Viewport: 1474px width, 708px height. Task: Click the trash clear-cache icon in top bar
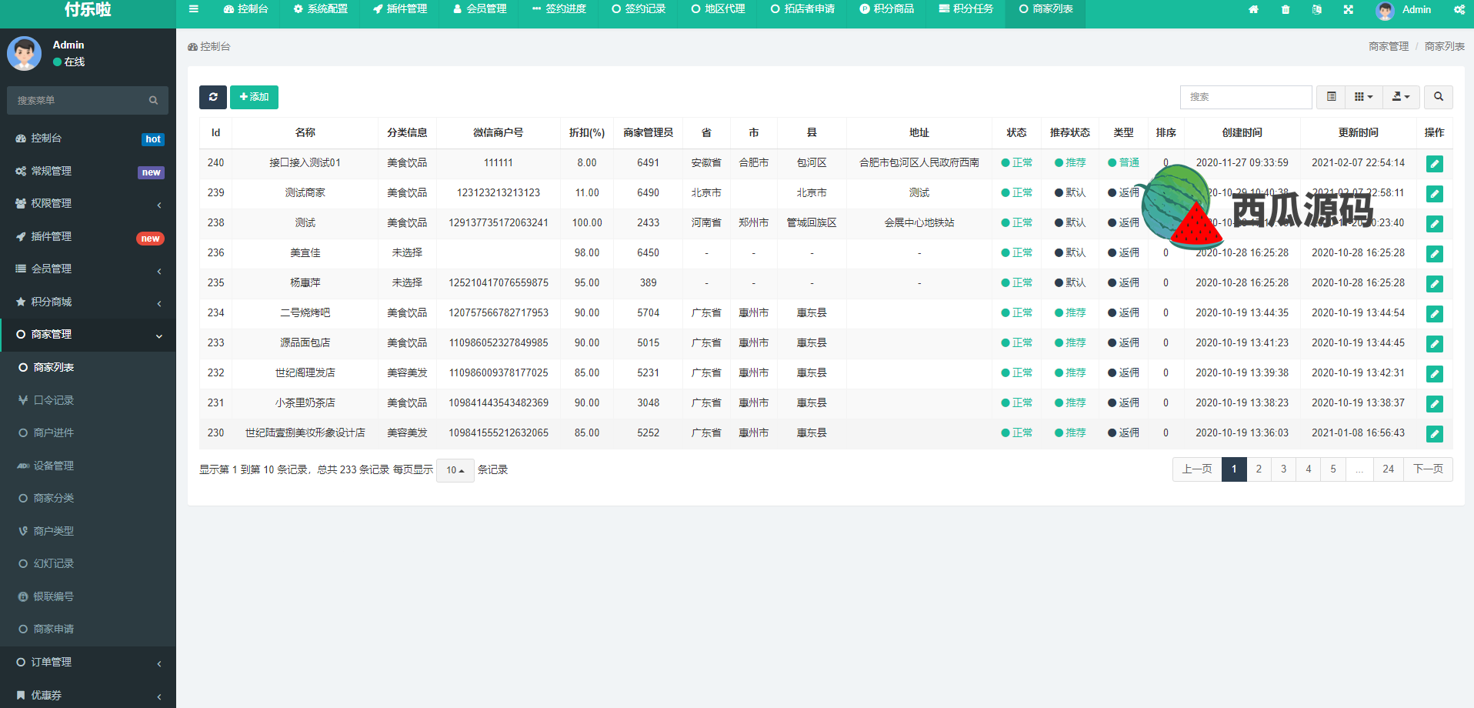[x=1286, y=10]
